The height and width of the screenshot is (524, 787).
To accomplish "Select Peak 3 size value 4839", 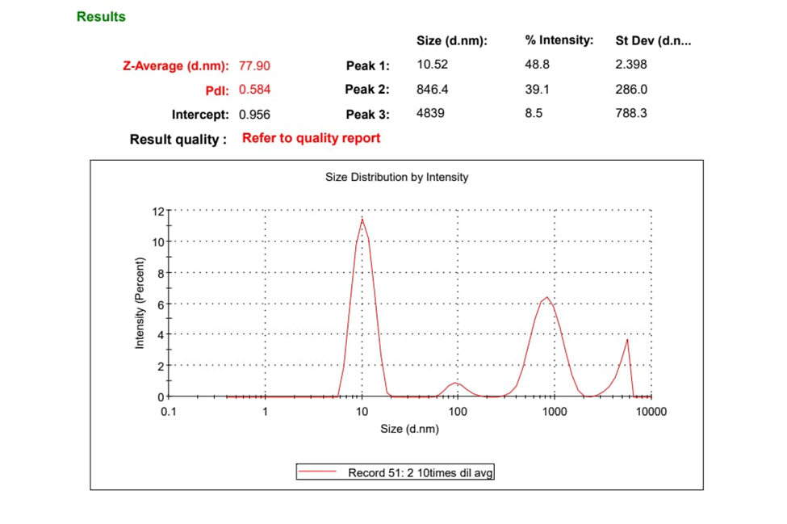I will (429, 114).
